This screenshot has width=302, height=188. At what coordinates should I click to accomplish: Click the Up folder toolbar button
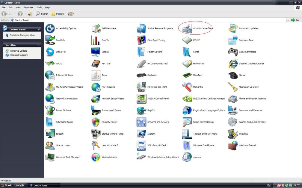30,14
